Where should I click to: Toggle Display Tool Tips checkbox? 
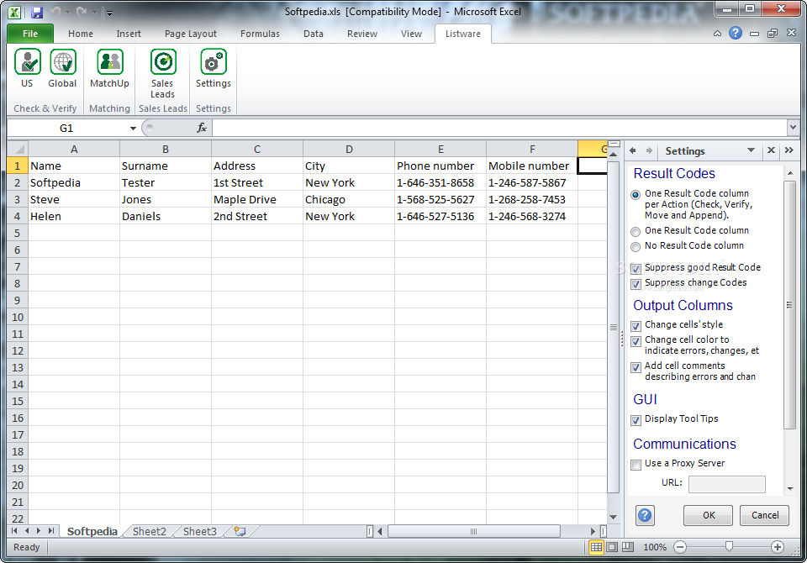pyautogui.click(x=636, y=420)
